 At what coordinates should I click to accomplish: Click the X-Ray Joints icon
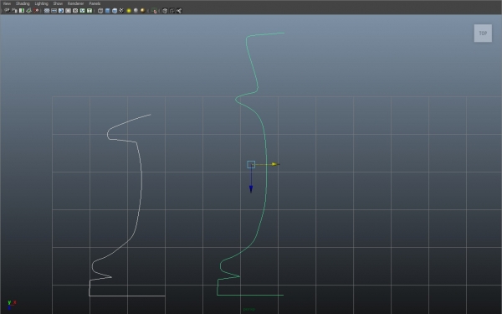[179, 11]
